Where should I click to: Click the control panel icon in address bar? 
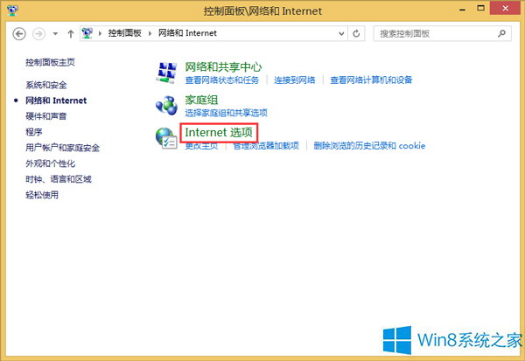tap(87, 33)
